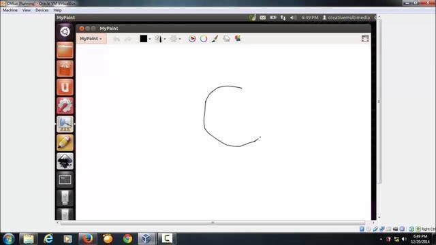Switch to VirtualBox in the taskbar
The width and height of the screenshot is (436, 245).
[x=146, y=239]
